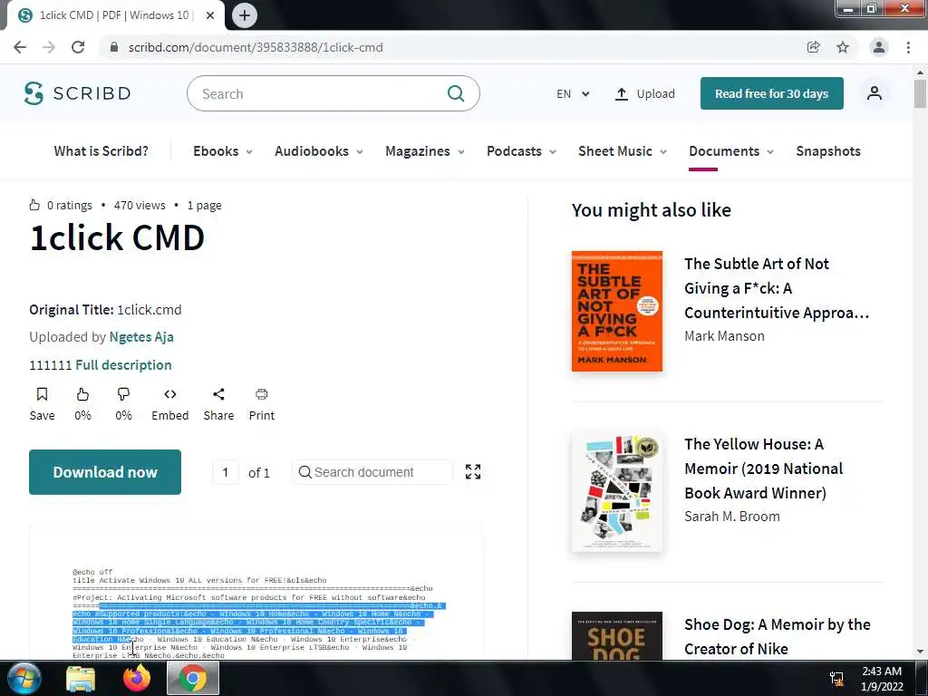Open Chrome profile avatar

(x=879, y=47)
